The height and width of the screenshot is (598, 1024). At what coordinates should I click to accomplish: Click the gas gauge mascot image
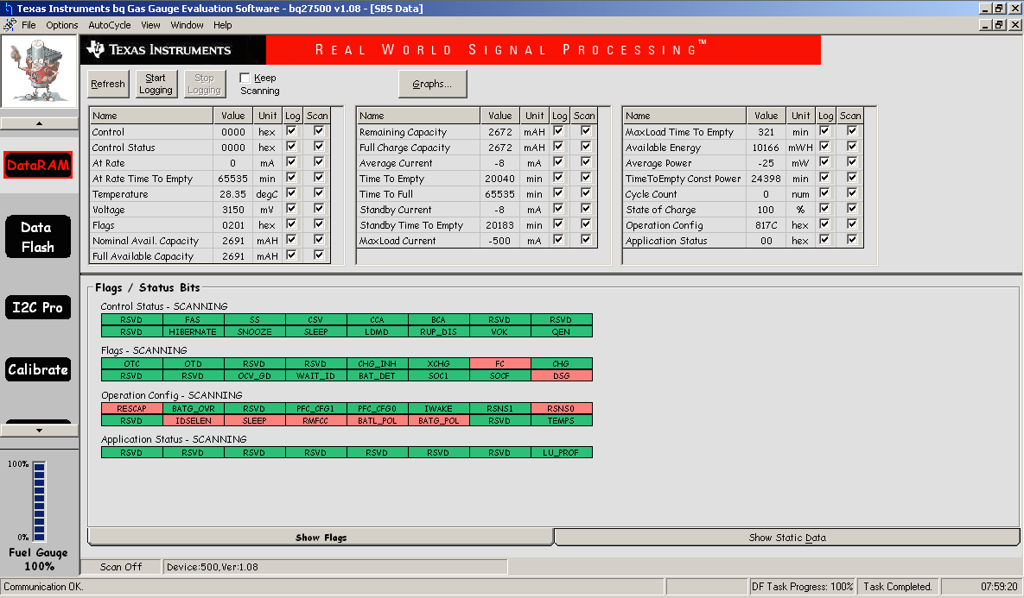(39, 71)
